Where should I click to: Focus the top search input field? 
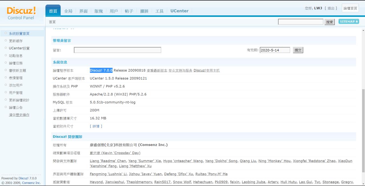(x=301, y=22)
